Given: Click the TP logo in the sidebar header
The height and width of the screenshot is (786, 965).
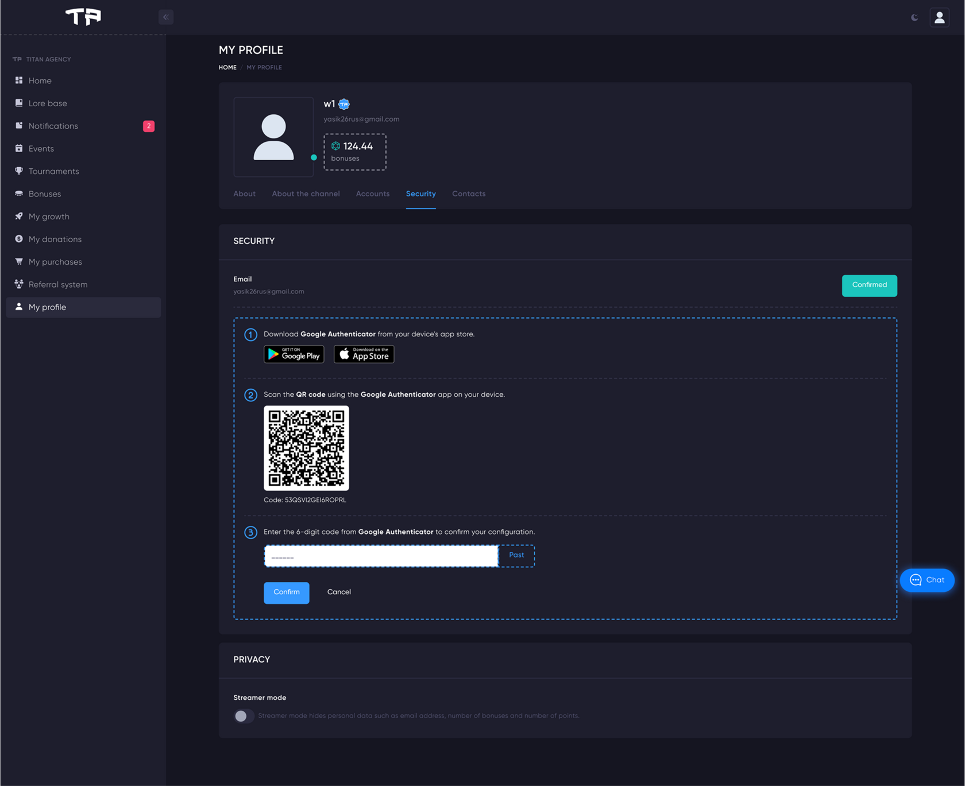Looking at the screenshot, I should click(83, 17).
